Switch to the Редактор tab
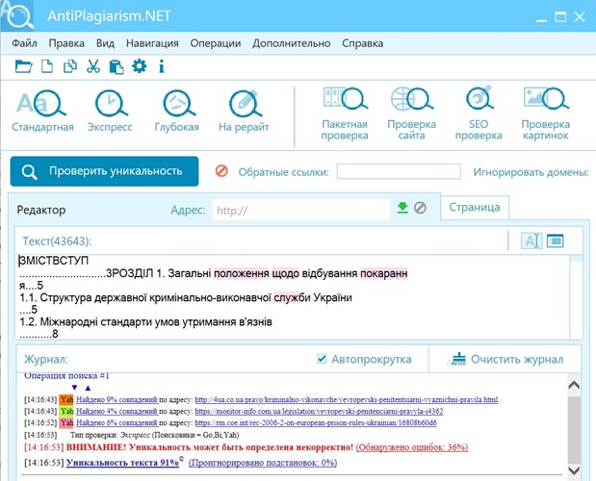This screenshot has height=481, width=596. (x=41, y=210)
